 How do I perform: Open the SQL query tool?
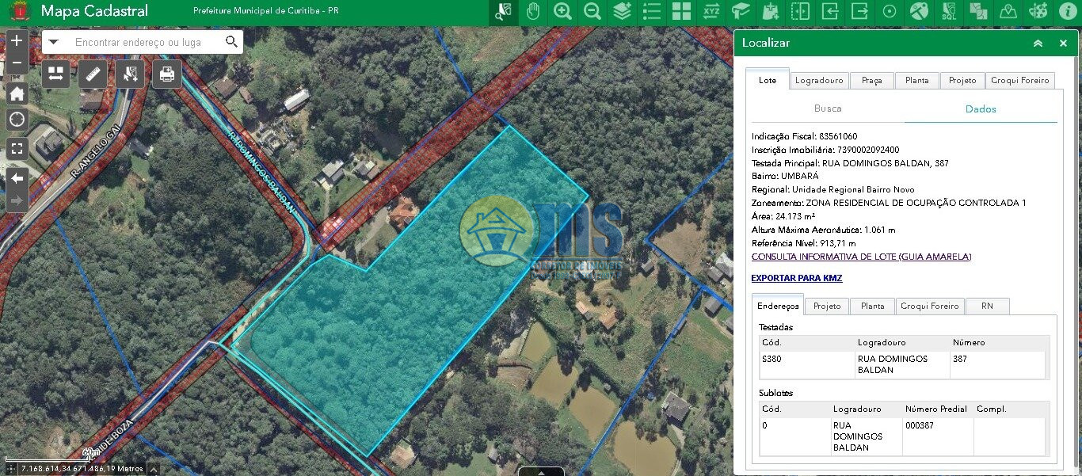pos(949,12)
